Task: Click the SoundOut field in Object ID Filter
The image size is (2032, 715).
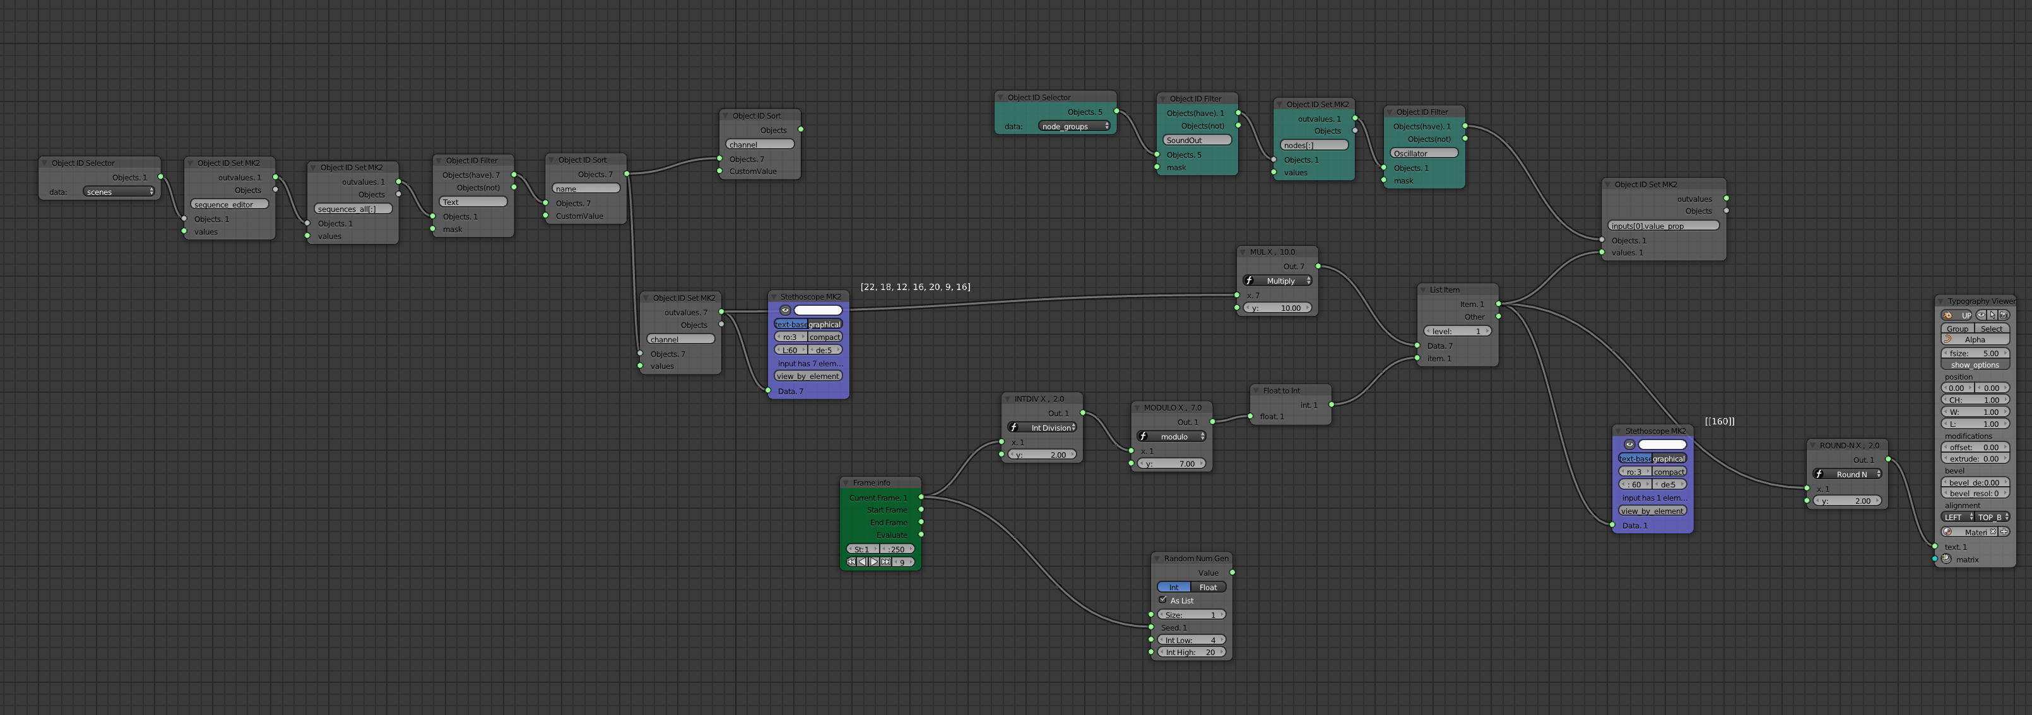Action: 1196,139
